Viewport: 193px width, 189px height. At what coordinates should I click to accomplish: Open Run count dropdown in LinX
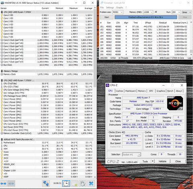(179, 12)
